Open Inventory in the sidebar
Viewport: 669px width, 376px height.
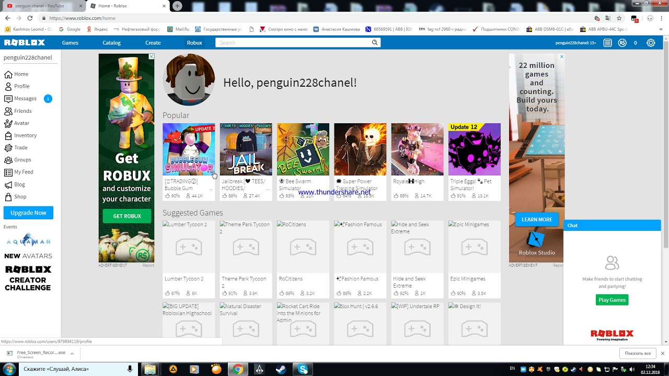[x=25, y=135]
